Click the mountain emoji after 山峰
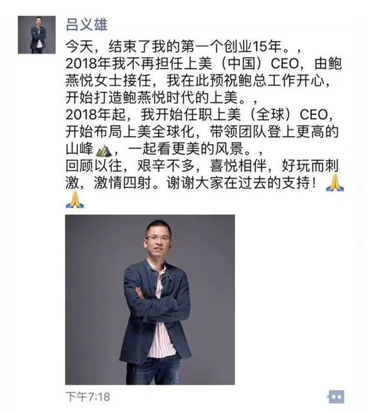 104,150
